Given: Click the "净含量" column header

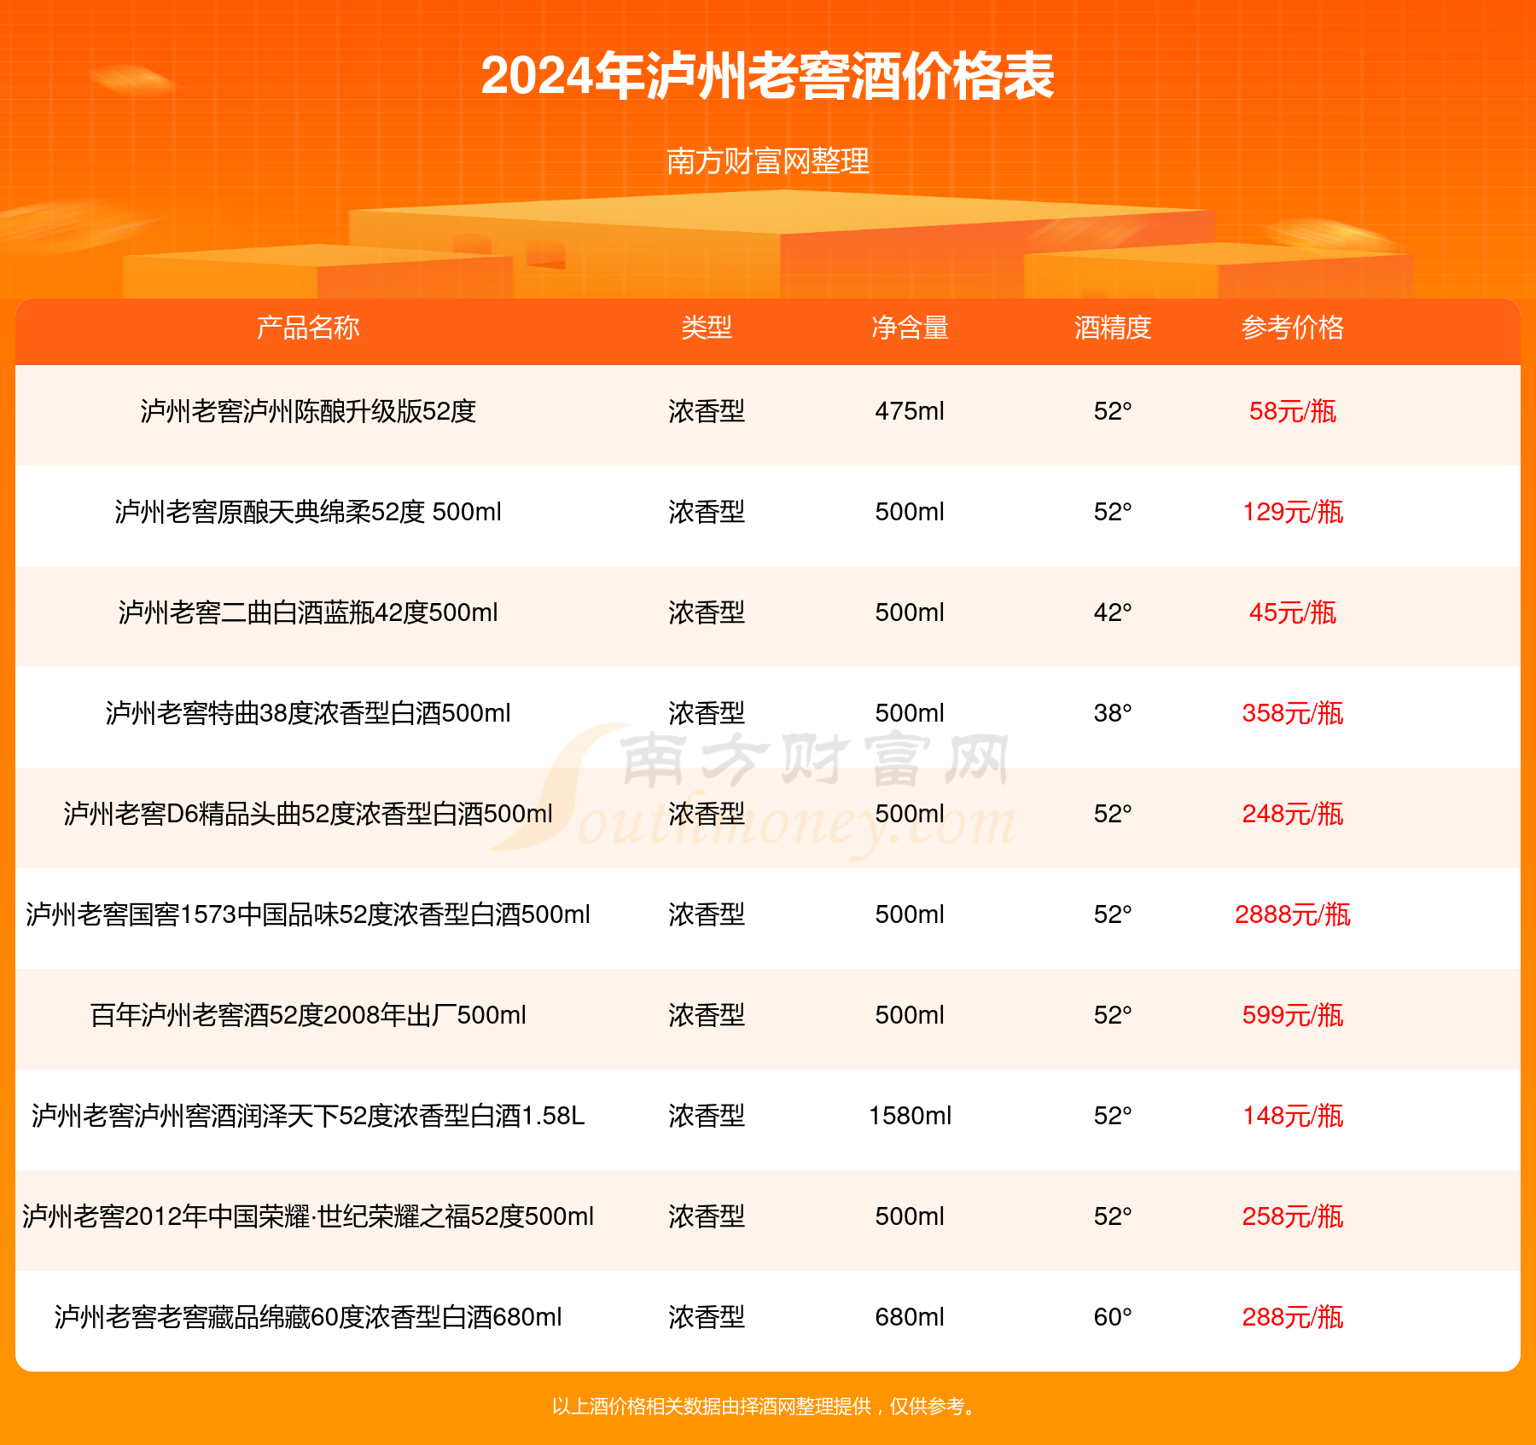Looking at the screenshot, I should coord(910,328).
